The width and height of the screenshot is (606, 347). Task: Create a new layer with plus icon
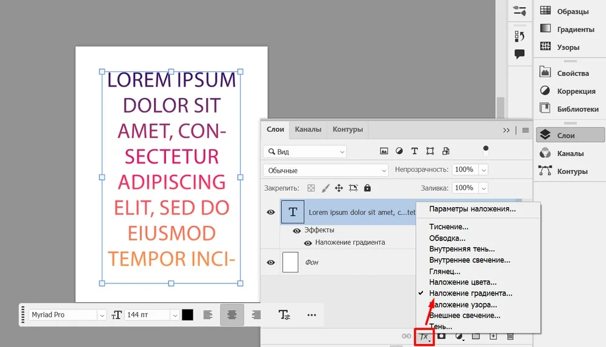point(493,336)
